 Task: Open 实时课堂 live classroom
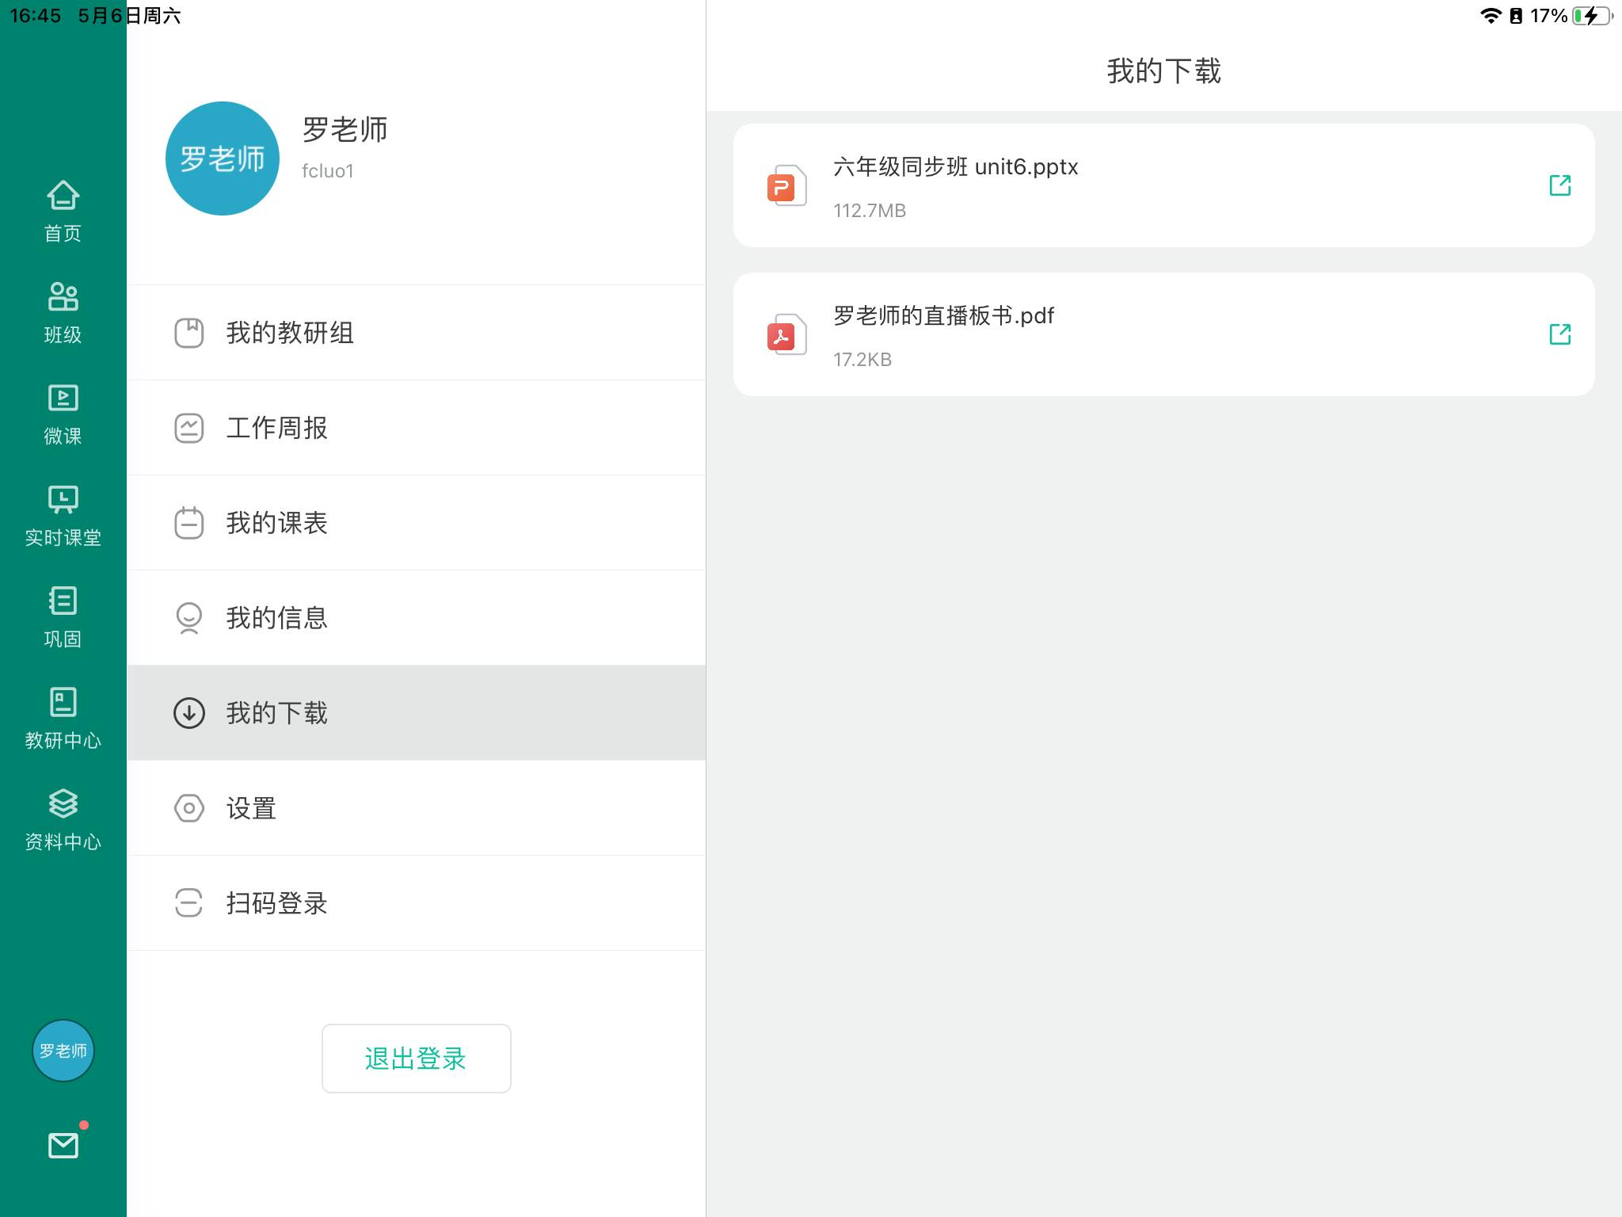click(63, 516)
